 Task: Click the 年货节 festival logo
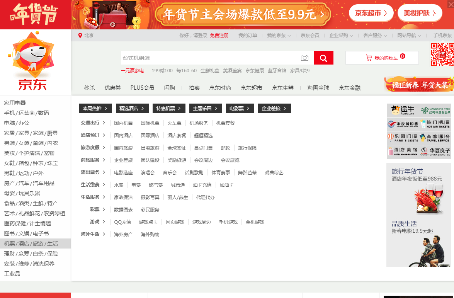pos(34,14)
